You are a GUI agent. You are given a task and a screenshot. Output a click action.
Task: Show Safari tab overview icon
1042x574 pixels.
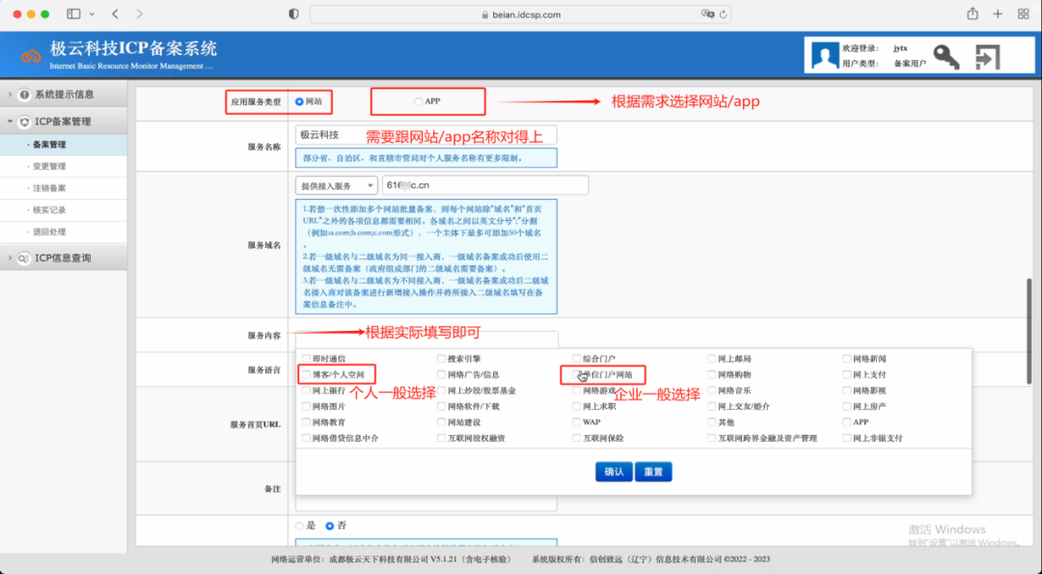point(1024,14)
